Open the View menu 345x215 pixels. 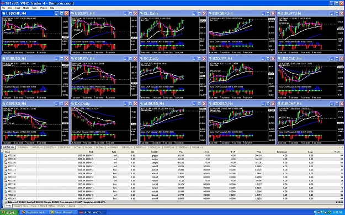10,8
